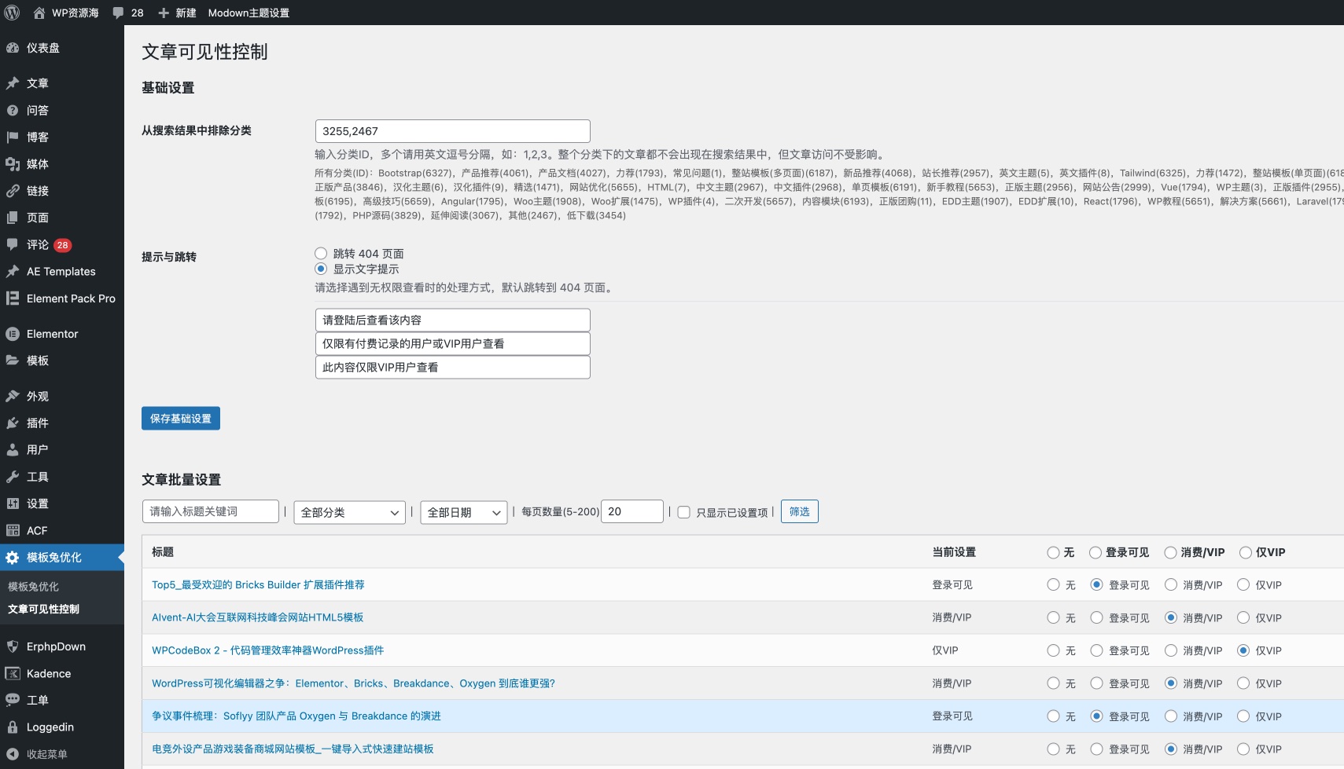Open the 模板兔优化 submenu item
Viewport: 1344px width, 769px height.
34,587
